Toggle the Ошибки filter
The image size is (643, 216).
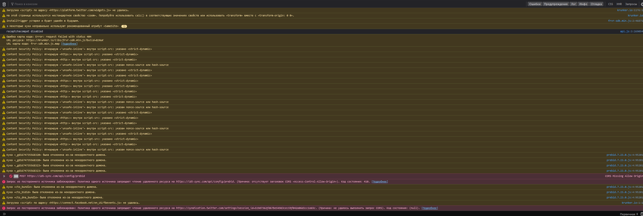pyautogui.click(x=534, y=4)
